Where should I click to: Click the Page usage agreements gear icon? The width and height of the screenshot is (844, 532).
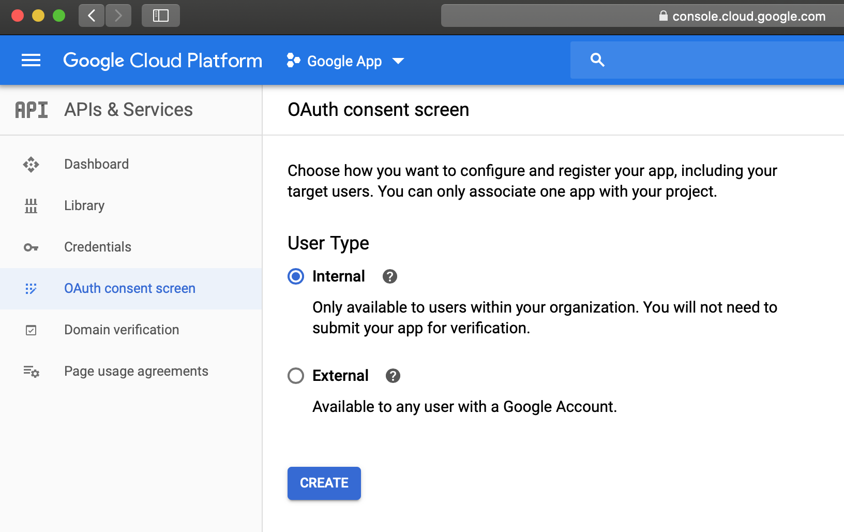(31, 372)
